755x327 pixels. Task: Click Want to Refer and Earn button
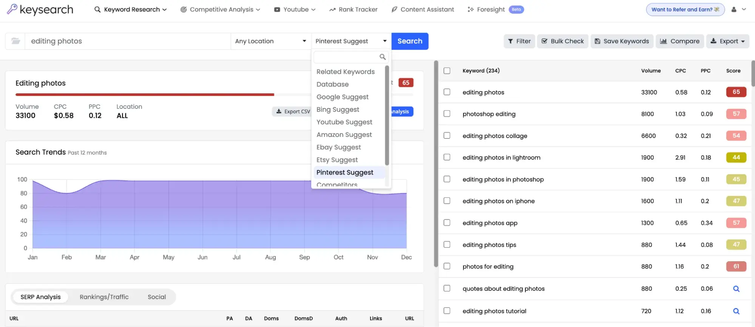[685, 9]
